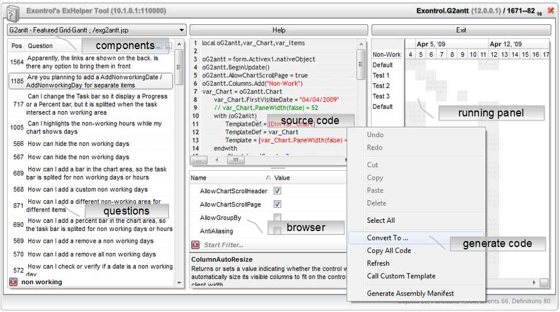Select question 566 about hiding non working days

coord(78,144)
